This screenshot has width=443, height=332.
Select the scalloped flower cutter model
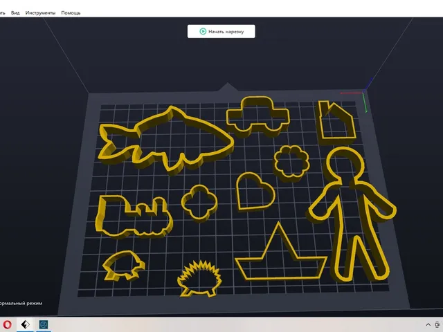pos(291,163)
